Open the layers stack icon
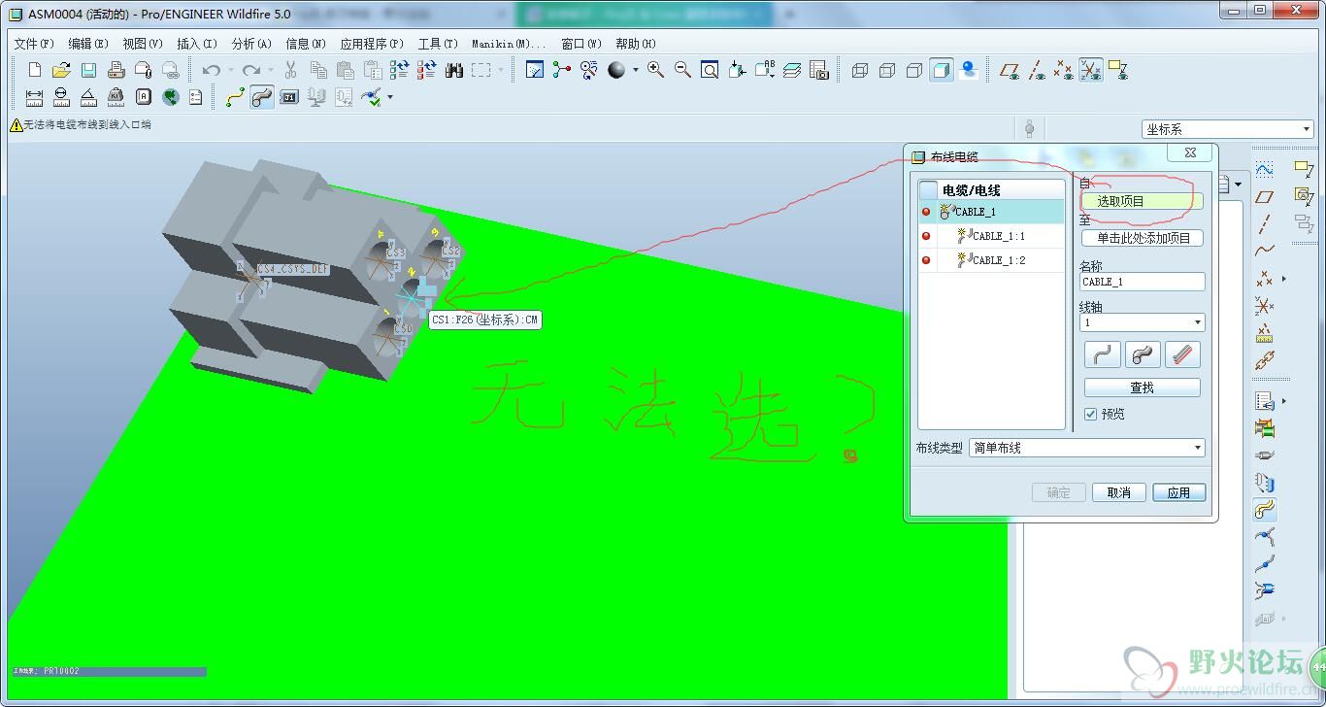 tap(792, 70)
